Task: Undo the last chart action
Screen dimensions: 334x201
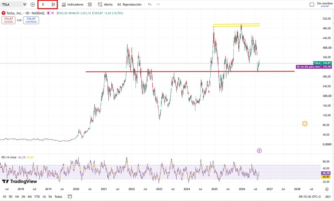Action: pyautogui.click(x=150, y=4)
